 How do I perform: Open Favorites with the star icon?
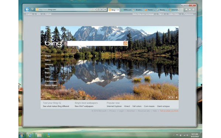pyautogui.click(x=190, y=10)
